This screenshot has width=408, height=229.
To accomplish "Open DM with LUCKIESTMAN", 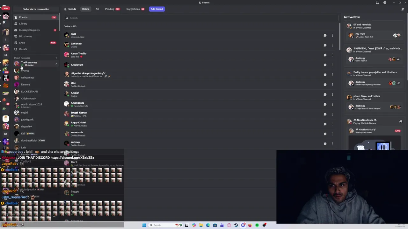I will (35, 92).
